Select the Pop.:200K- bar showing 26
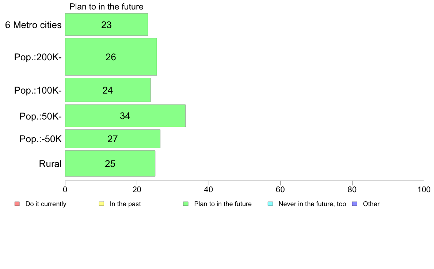434x269 pixels. 111,57
